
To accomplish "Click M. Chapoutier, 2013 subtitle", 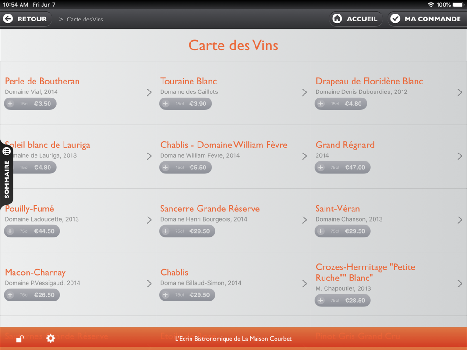I will click(x=343, y=289).
